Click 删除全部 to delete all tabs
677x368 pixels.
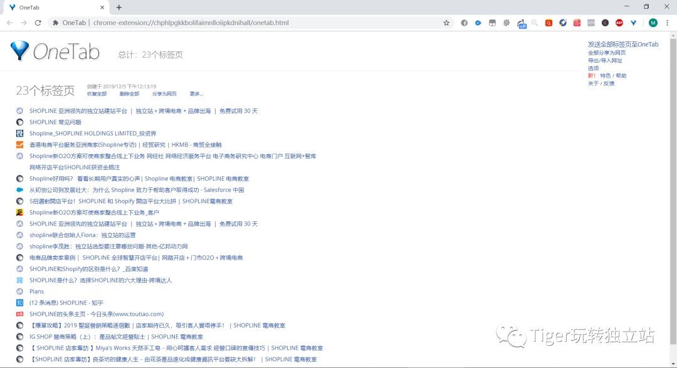pyautogui.click(x=130, y=94)
